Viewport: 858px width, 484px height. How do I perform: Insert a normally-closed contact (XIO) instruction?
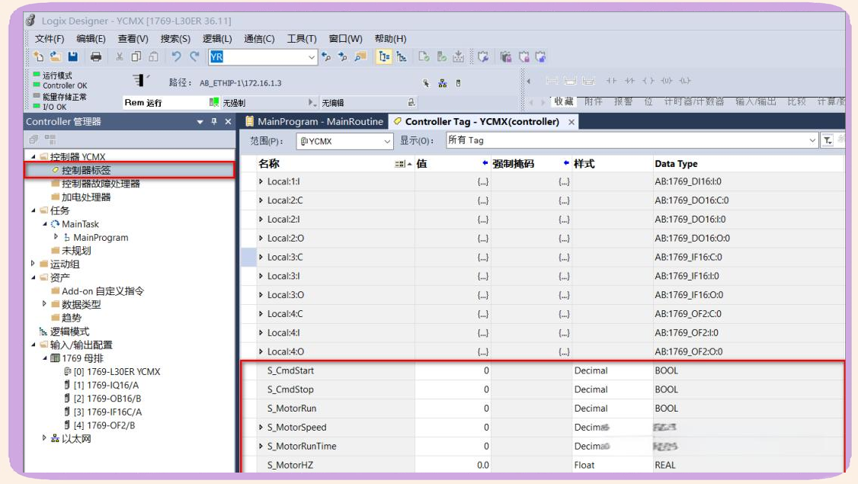(x=630, y=81)
